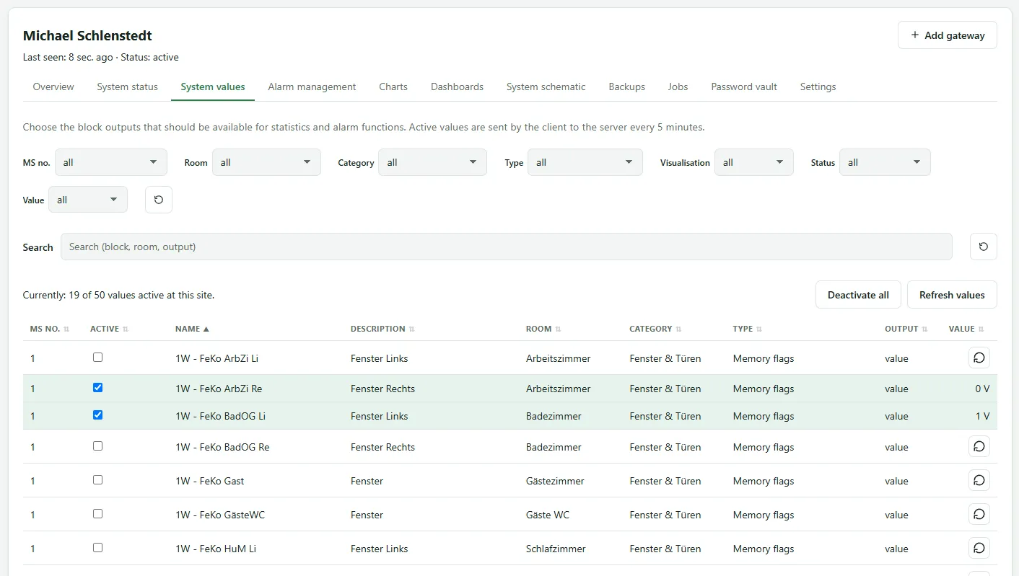Open the Category filter dropdown
1019x576 pixels.
pyautogui.click(x=432, y=162)
